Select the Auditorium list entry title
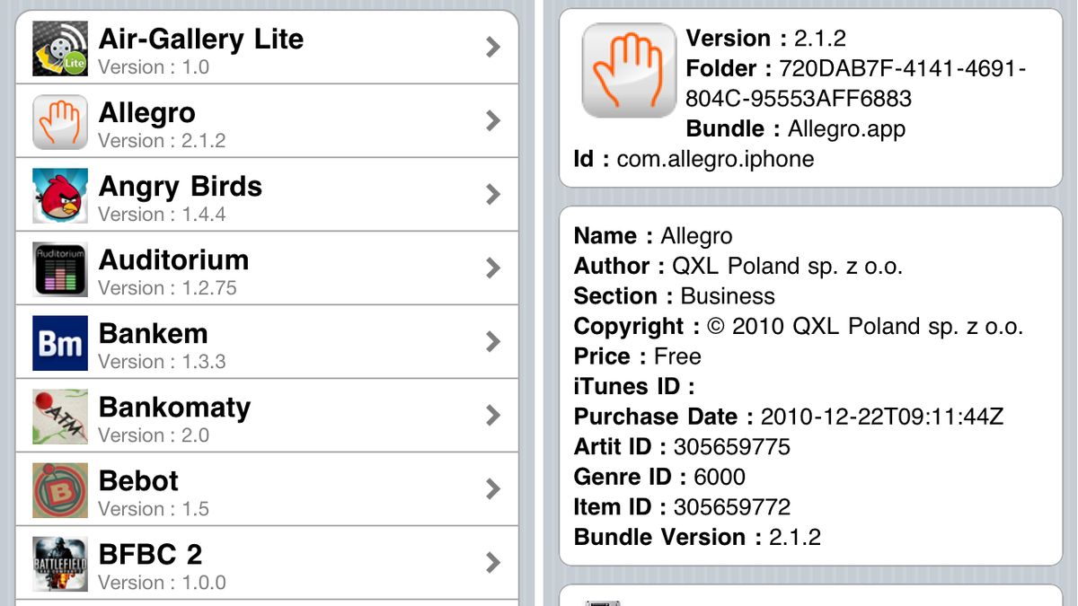Viewport: 1078px width, 606px height. 173,260
